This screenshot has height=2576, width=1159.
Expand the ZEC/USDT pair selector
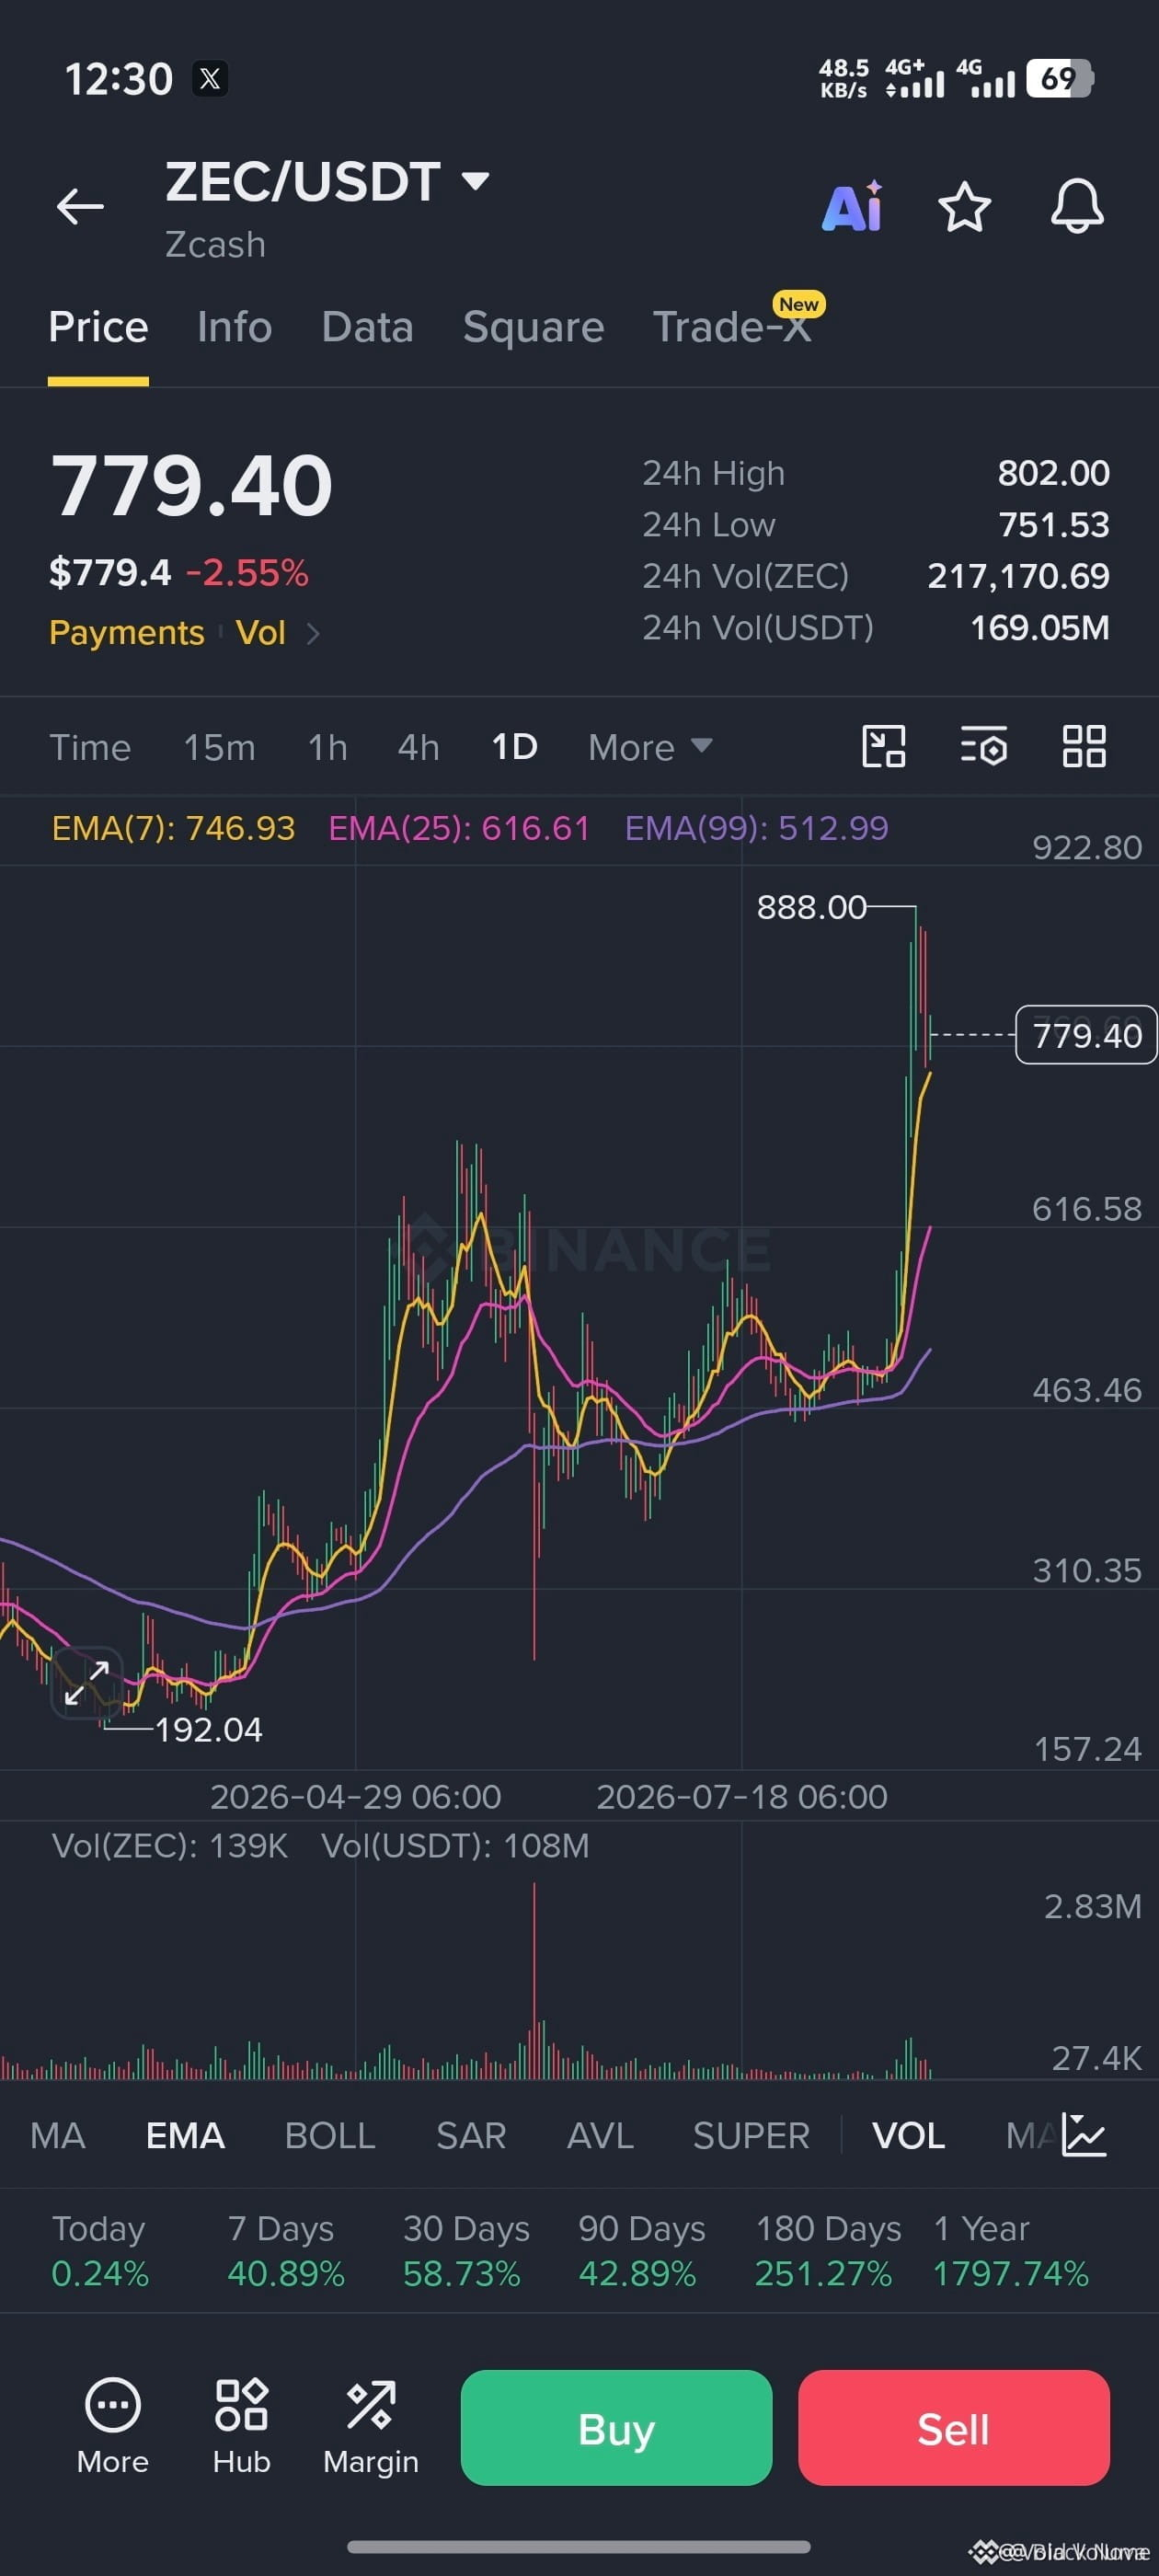[475, 181]
